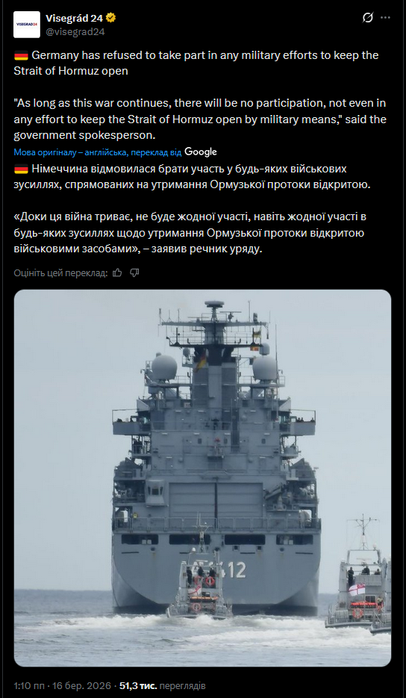Viewport: 406px width, 698px height.
Task: Open the three-dot more options menu
Action: (x=385, y=18)
